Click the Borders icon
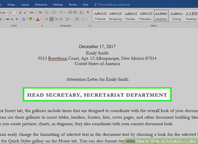This screenshot has height=144, width=198. point(83,19)
